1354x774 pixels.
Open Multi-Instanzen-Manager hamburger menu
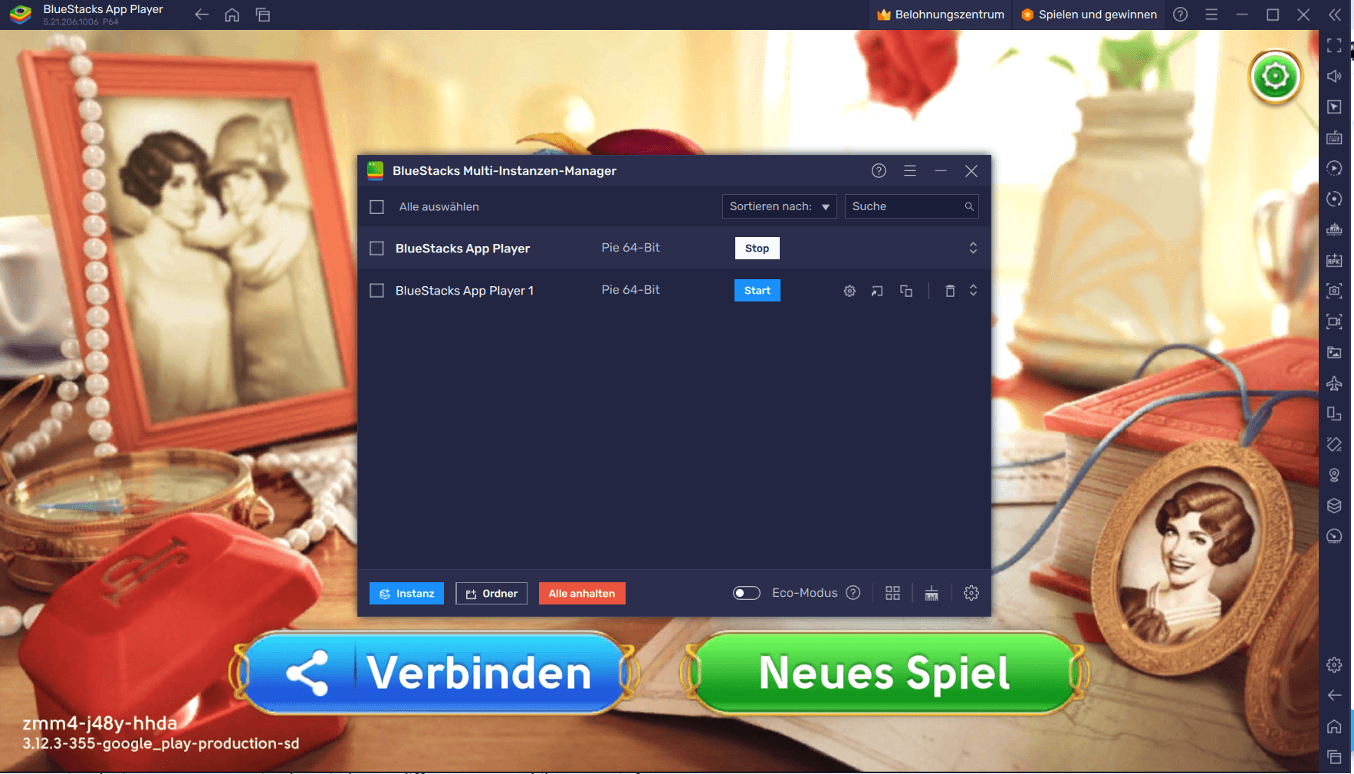tap(910, 170)
